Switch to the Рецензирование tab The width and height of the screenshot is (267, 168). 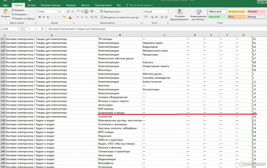click(103, 5)
